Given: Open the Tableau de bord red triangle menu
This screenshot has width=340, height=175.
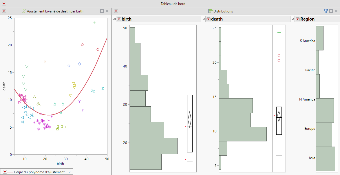Looking at the screenshot, I should (x=4, y=4).
